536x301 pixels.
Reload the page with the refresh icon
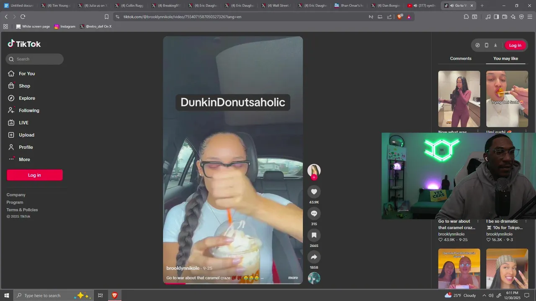[23, 17]
